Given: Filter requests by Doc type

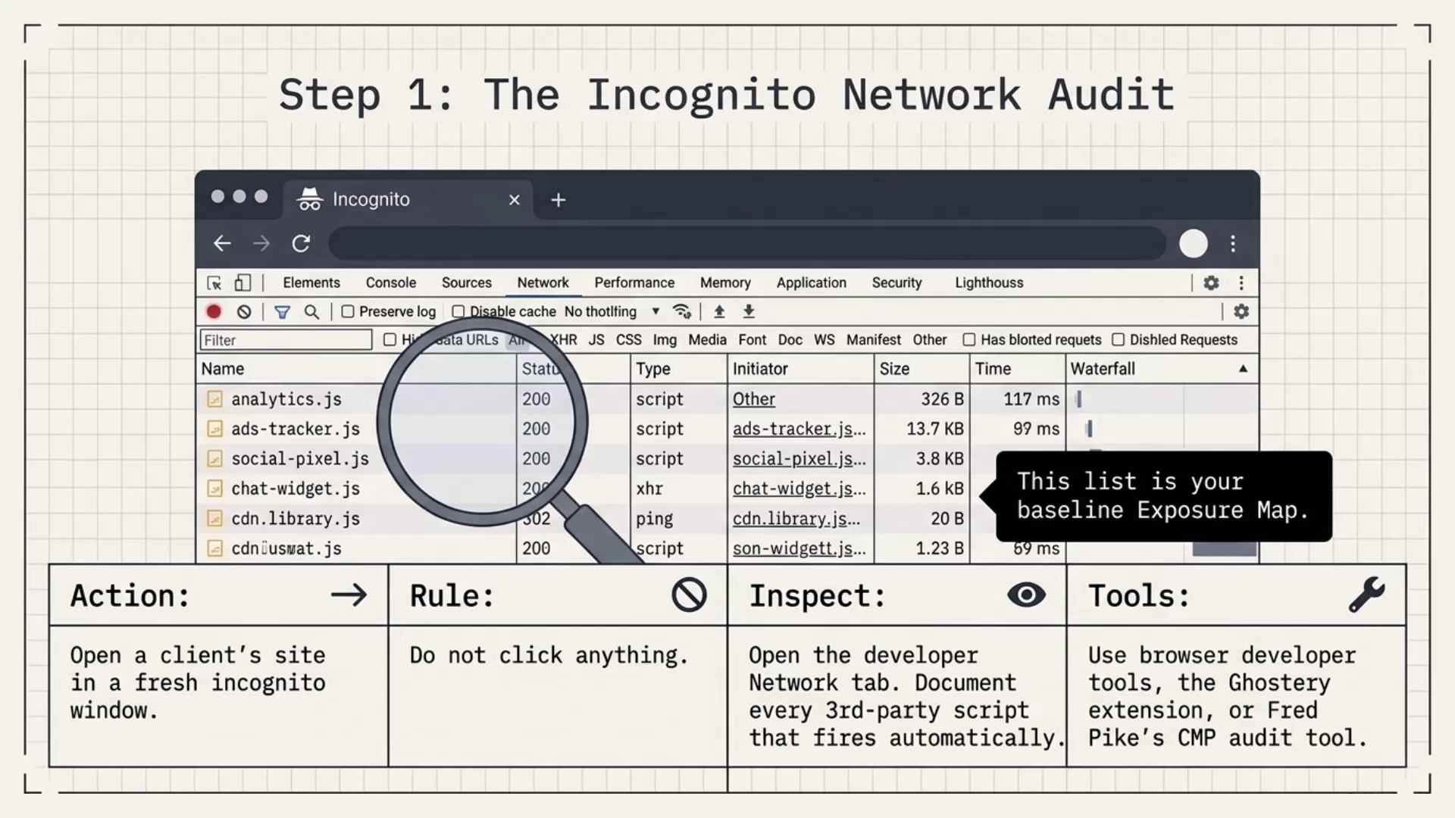Looking at the screenshot, I should click(x=790, y=340).
